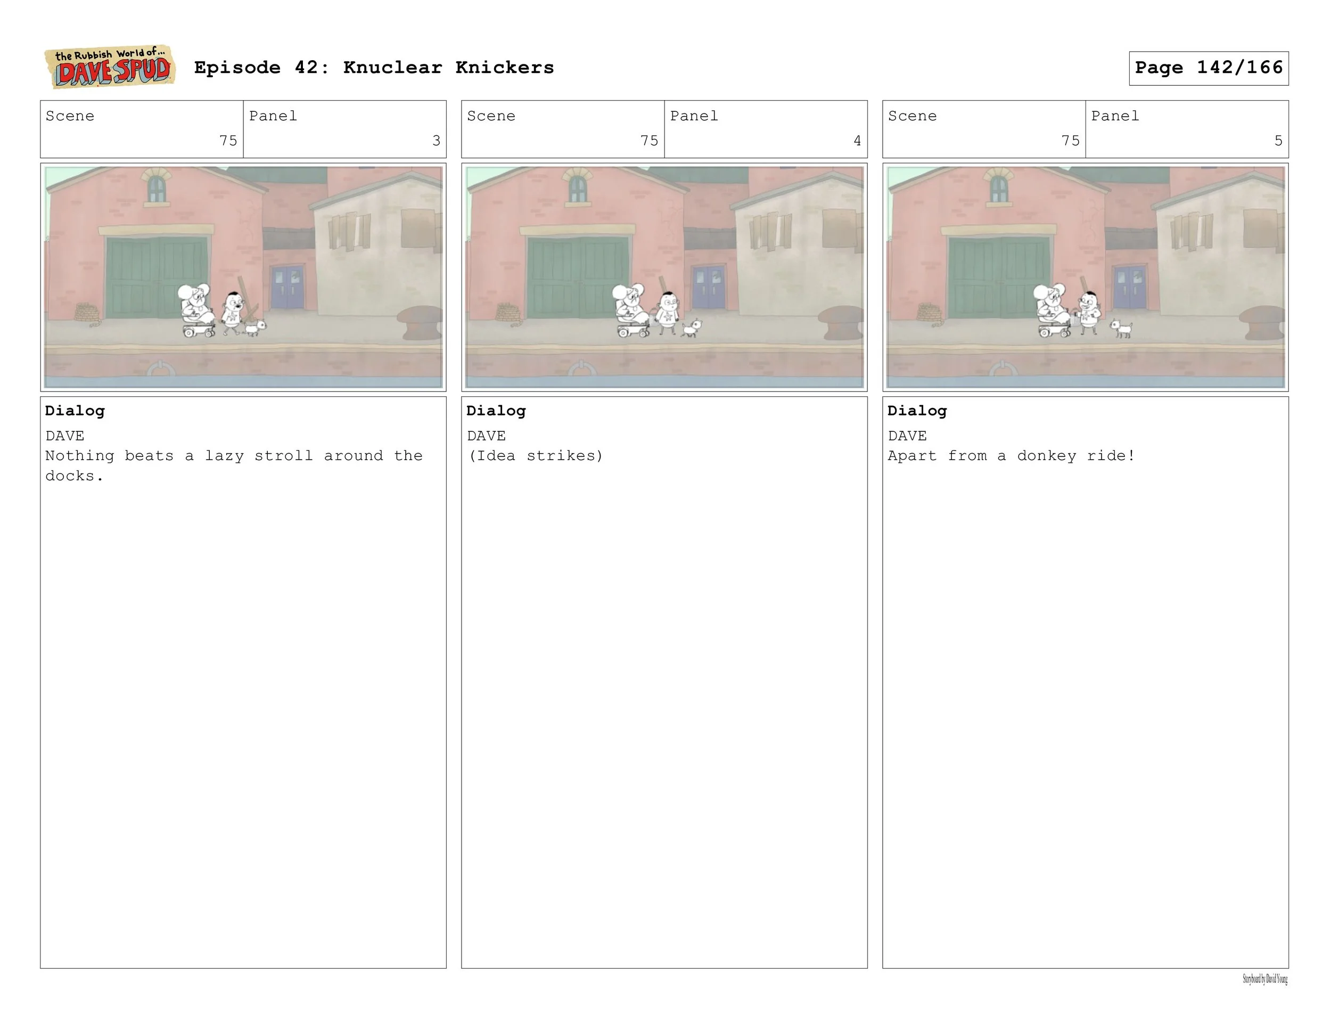Screen dimensions: 1331x1029
Task: Click the Scene 75 cell of panel 5
Action: 984,129
